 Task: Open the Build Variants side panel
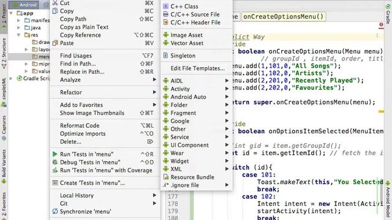(x=4, y=166)
